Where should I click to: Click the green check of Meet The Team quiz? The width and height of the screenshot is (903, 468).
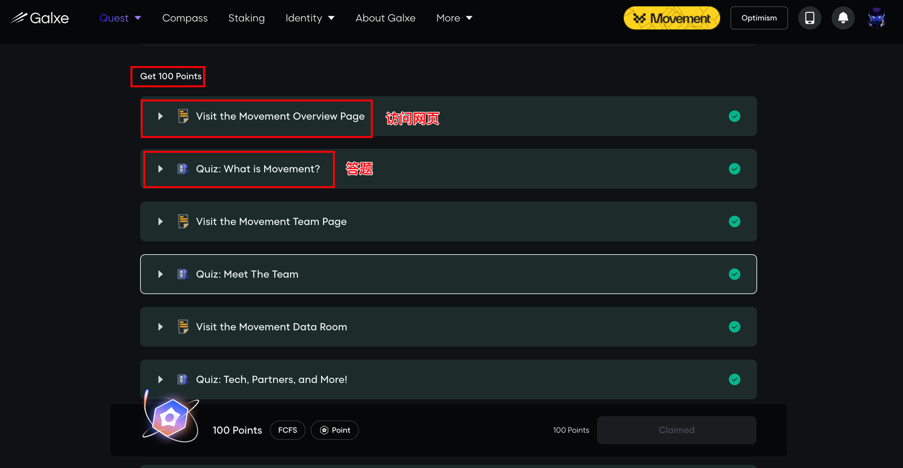[734, 274]
